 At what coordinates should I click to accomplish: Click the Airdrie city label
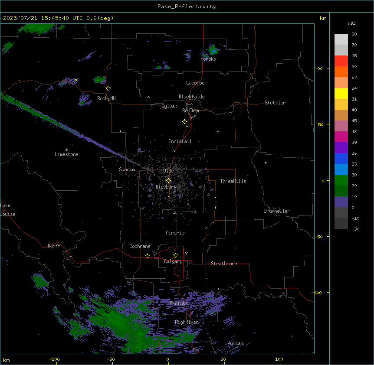[x=175, y=233]
